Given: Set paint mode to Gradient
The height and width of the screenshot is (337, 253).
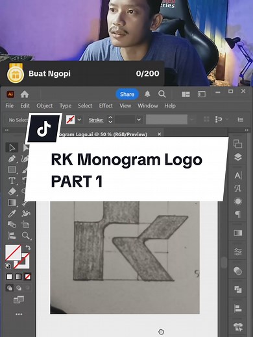Looking at the screenshot, I should pyautogui.click(x=19, y=277).
